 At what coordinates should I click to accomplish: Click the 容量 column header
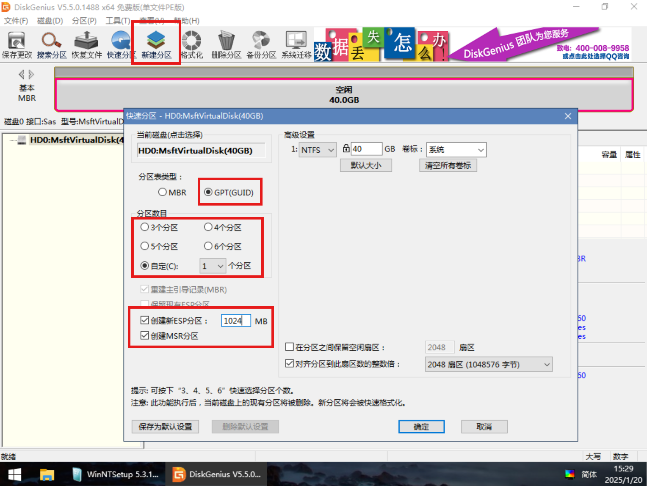point(609,155)
